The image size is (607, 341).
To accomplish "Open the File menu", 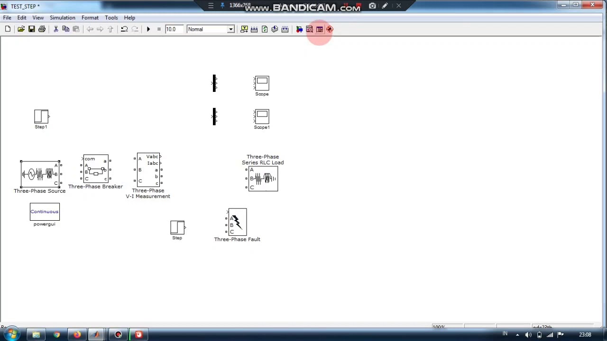I will pyautogui.click(x=7, y=18).
